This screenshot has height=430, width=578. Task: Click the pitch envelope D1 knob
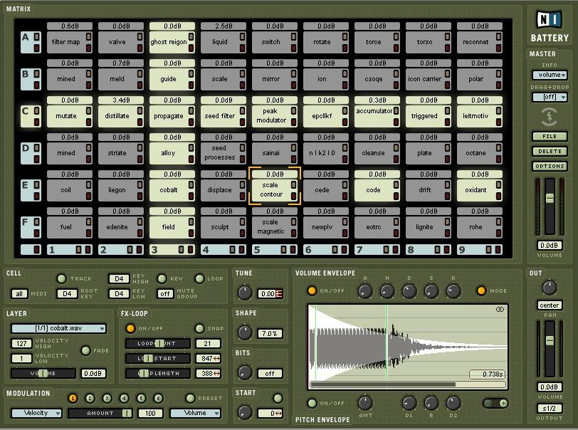pos(409,403)
